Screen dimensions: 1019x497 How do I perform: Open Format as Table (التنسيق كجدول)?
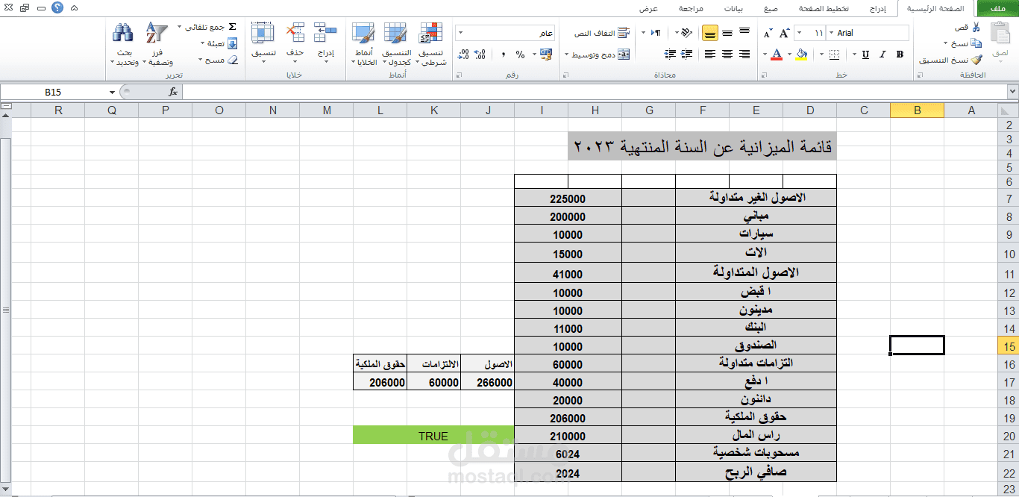[396, 44]
